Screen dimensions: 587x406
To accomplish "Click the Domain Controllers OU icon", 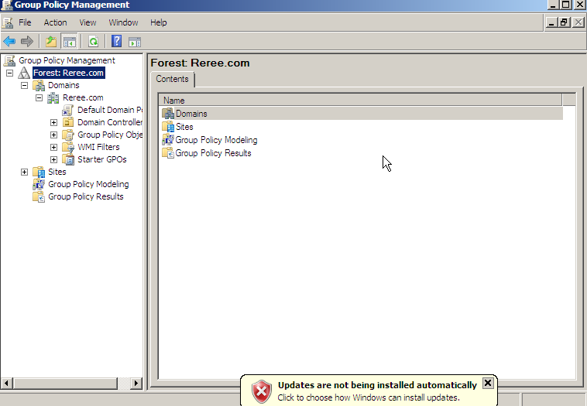I will coord(67,122).
